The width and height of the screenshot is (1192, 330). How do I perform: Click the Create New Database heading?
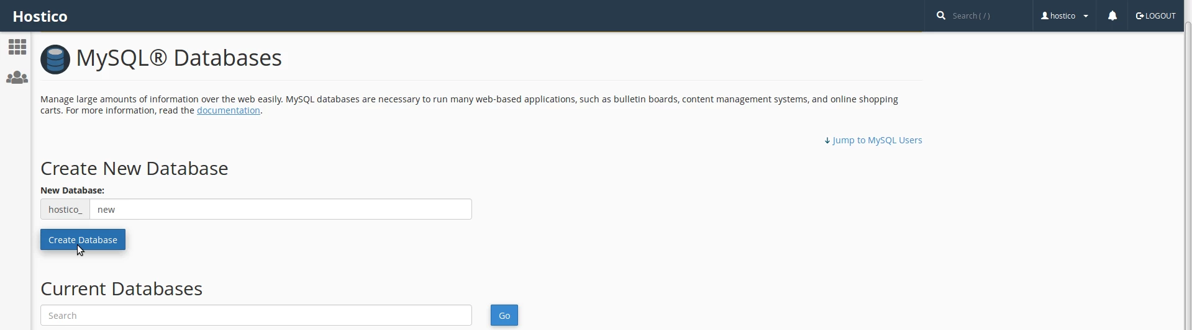pyautogui.click(x=134, y=168)
